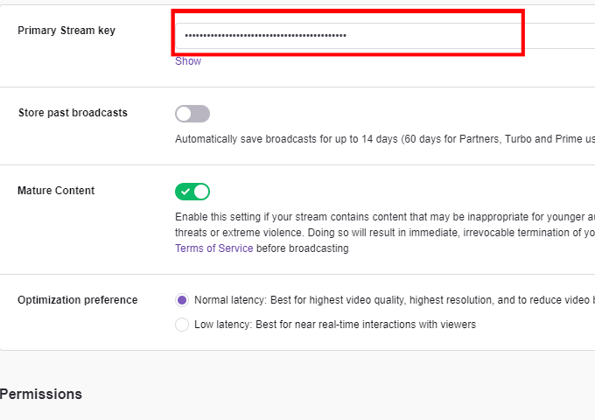
Task: Show the hidden primary stream key
Action: 188,61
